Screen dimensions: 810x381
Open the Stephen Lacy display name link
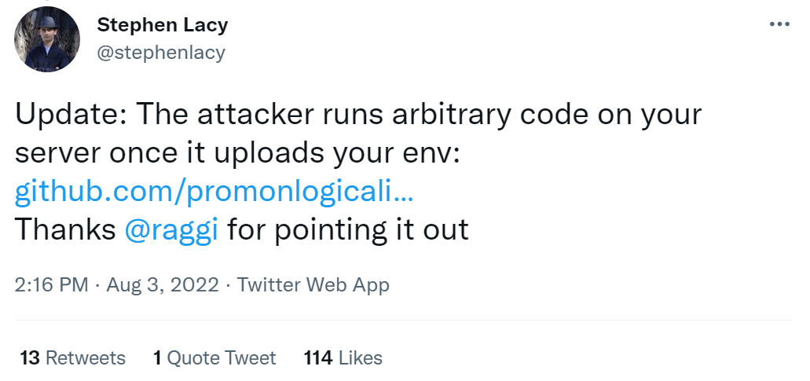(x=162, y=25)
